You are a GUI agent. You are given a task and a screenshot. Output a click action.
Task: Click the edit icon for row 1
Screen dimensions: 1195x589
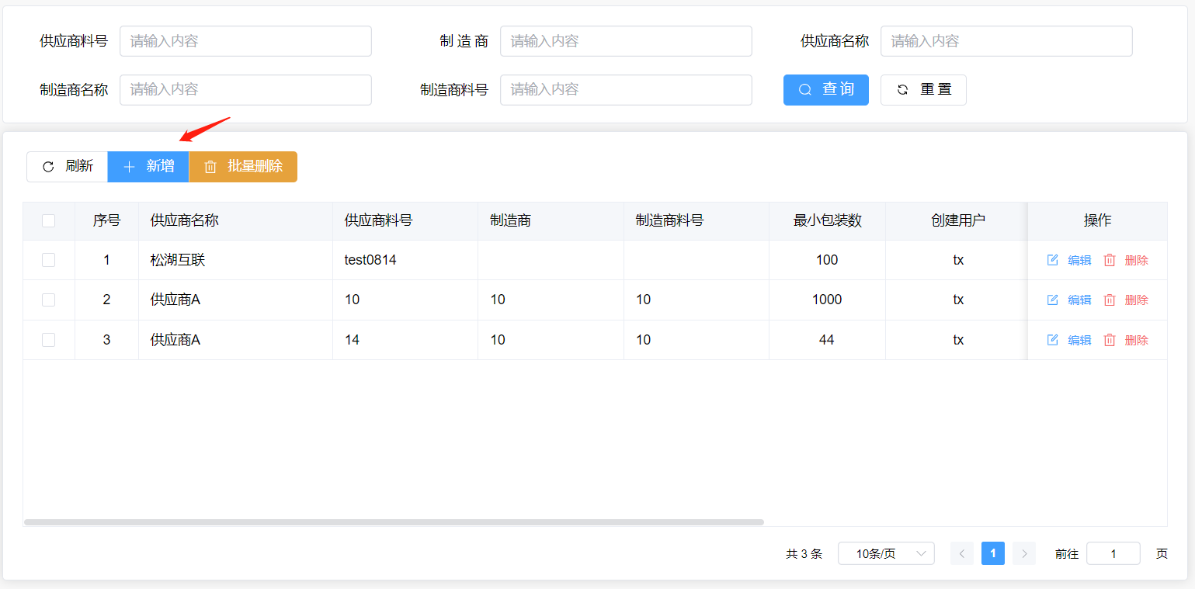pyautogui.click(x=1053, y=260)
